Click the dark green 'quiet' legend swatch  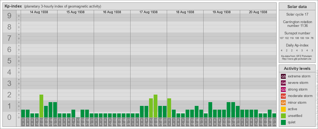click(x=284, y=122)
